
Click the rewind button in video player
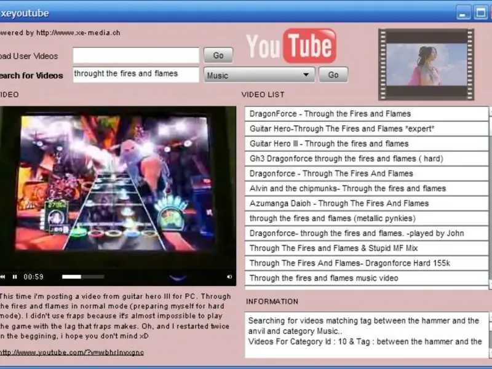[2, 277]
